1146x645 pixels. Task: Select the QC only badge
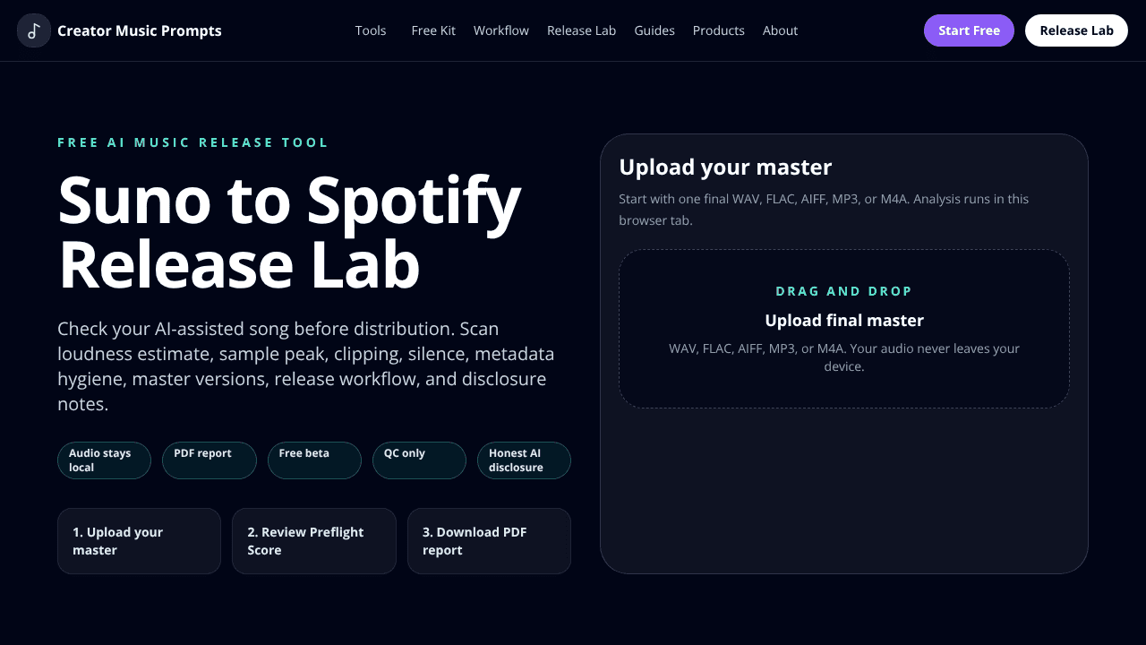click(x=419, y=460)
